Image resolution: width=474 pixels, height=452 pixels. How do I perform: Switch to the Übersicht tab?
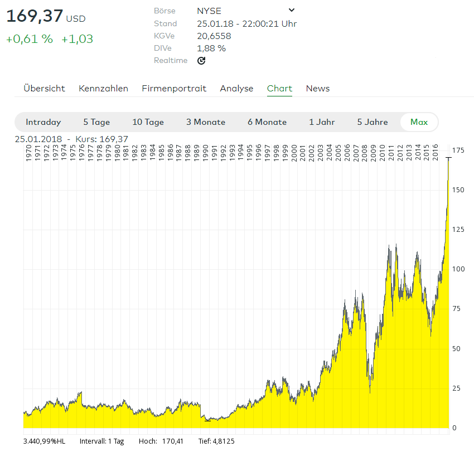coord(44,88)
